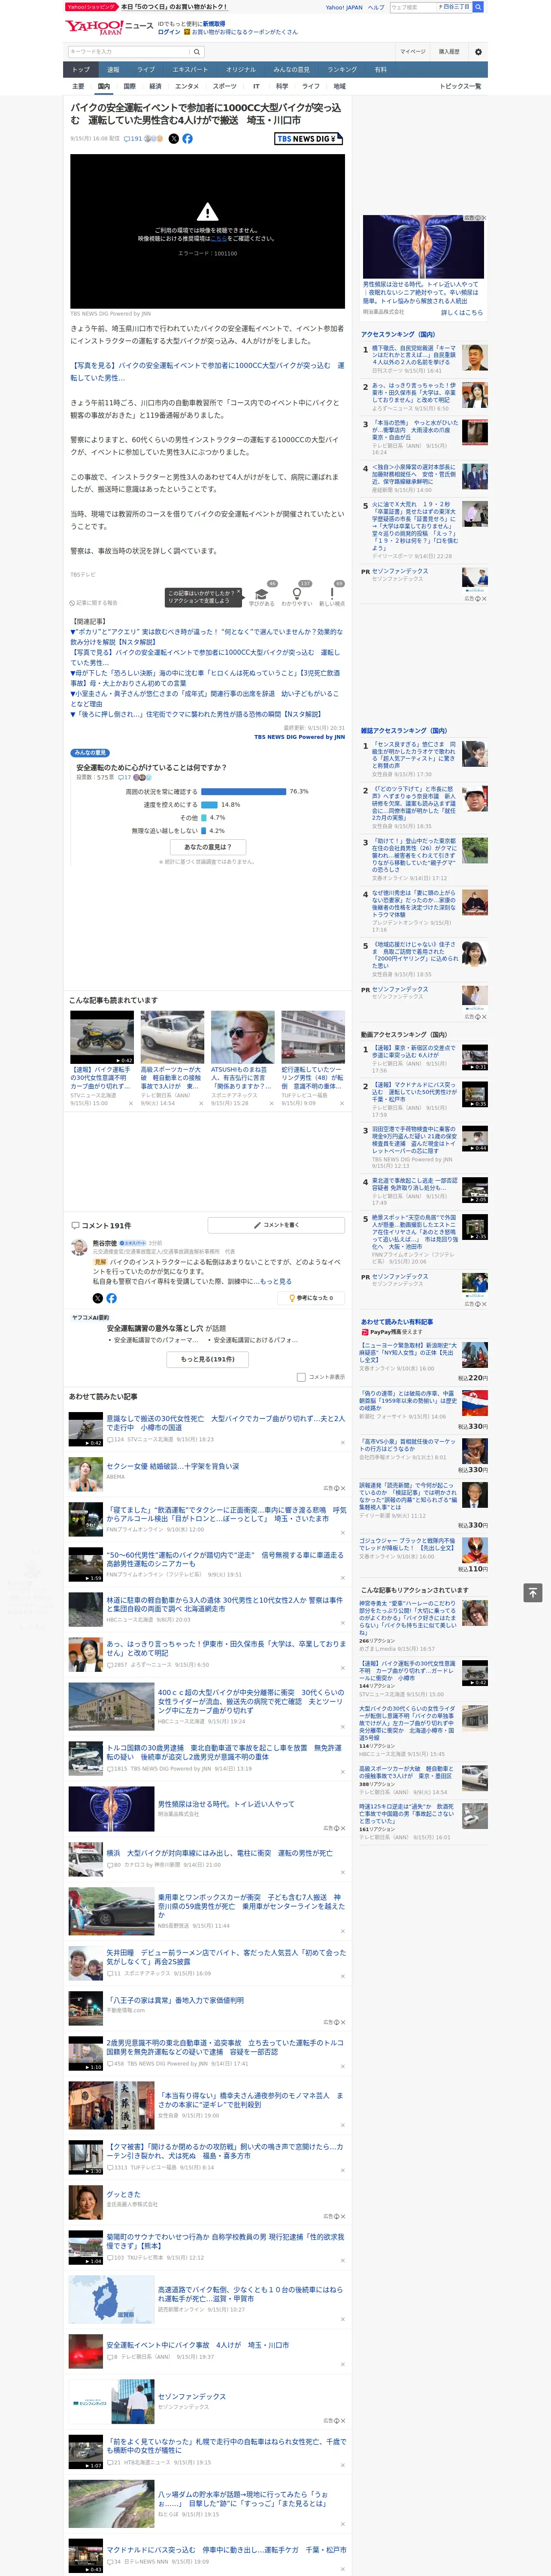The image size is (551, 2576).
Task: Open the エキスパート navigation tab
Action: coord(190,70)
